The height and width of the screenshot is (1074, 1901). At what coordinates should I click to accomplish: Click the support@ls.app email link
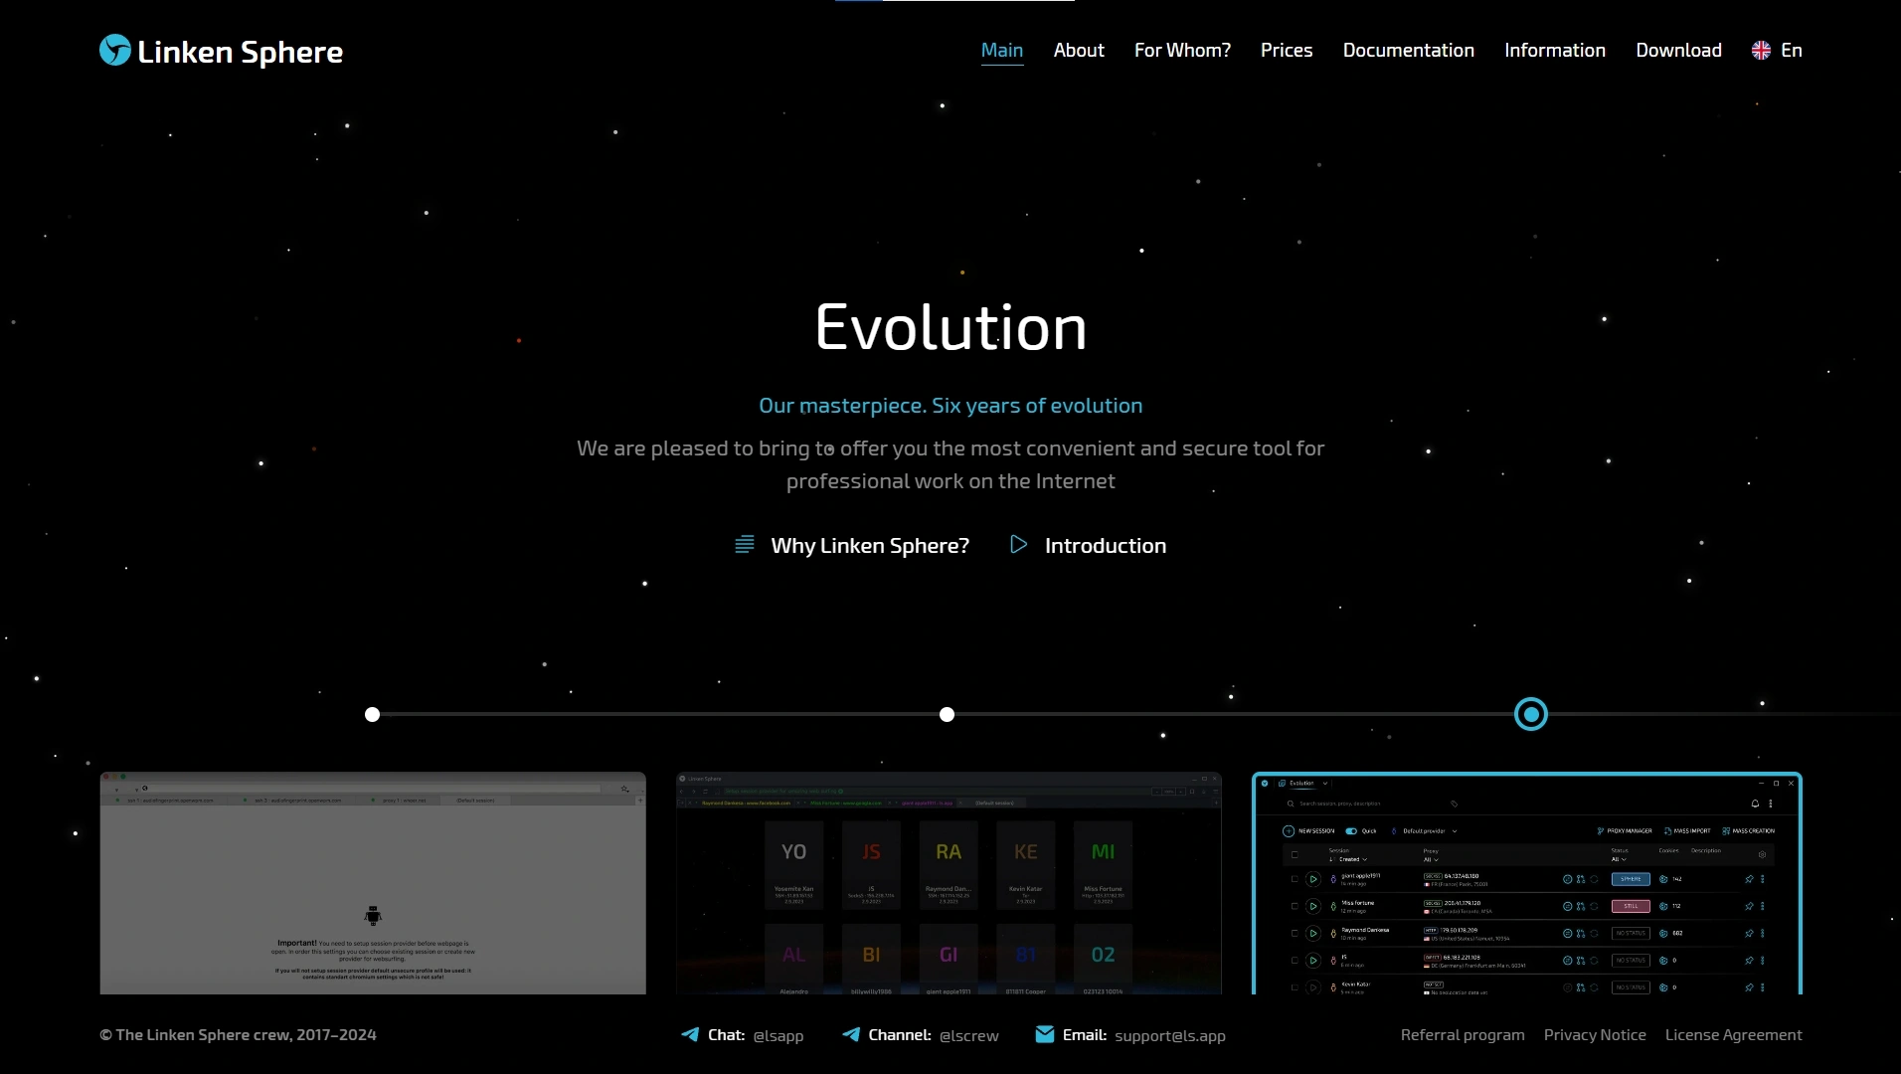(1170, 1035)
